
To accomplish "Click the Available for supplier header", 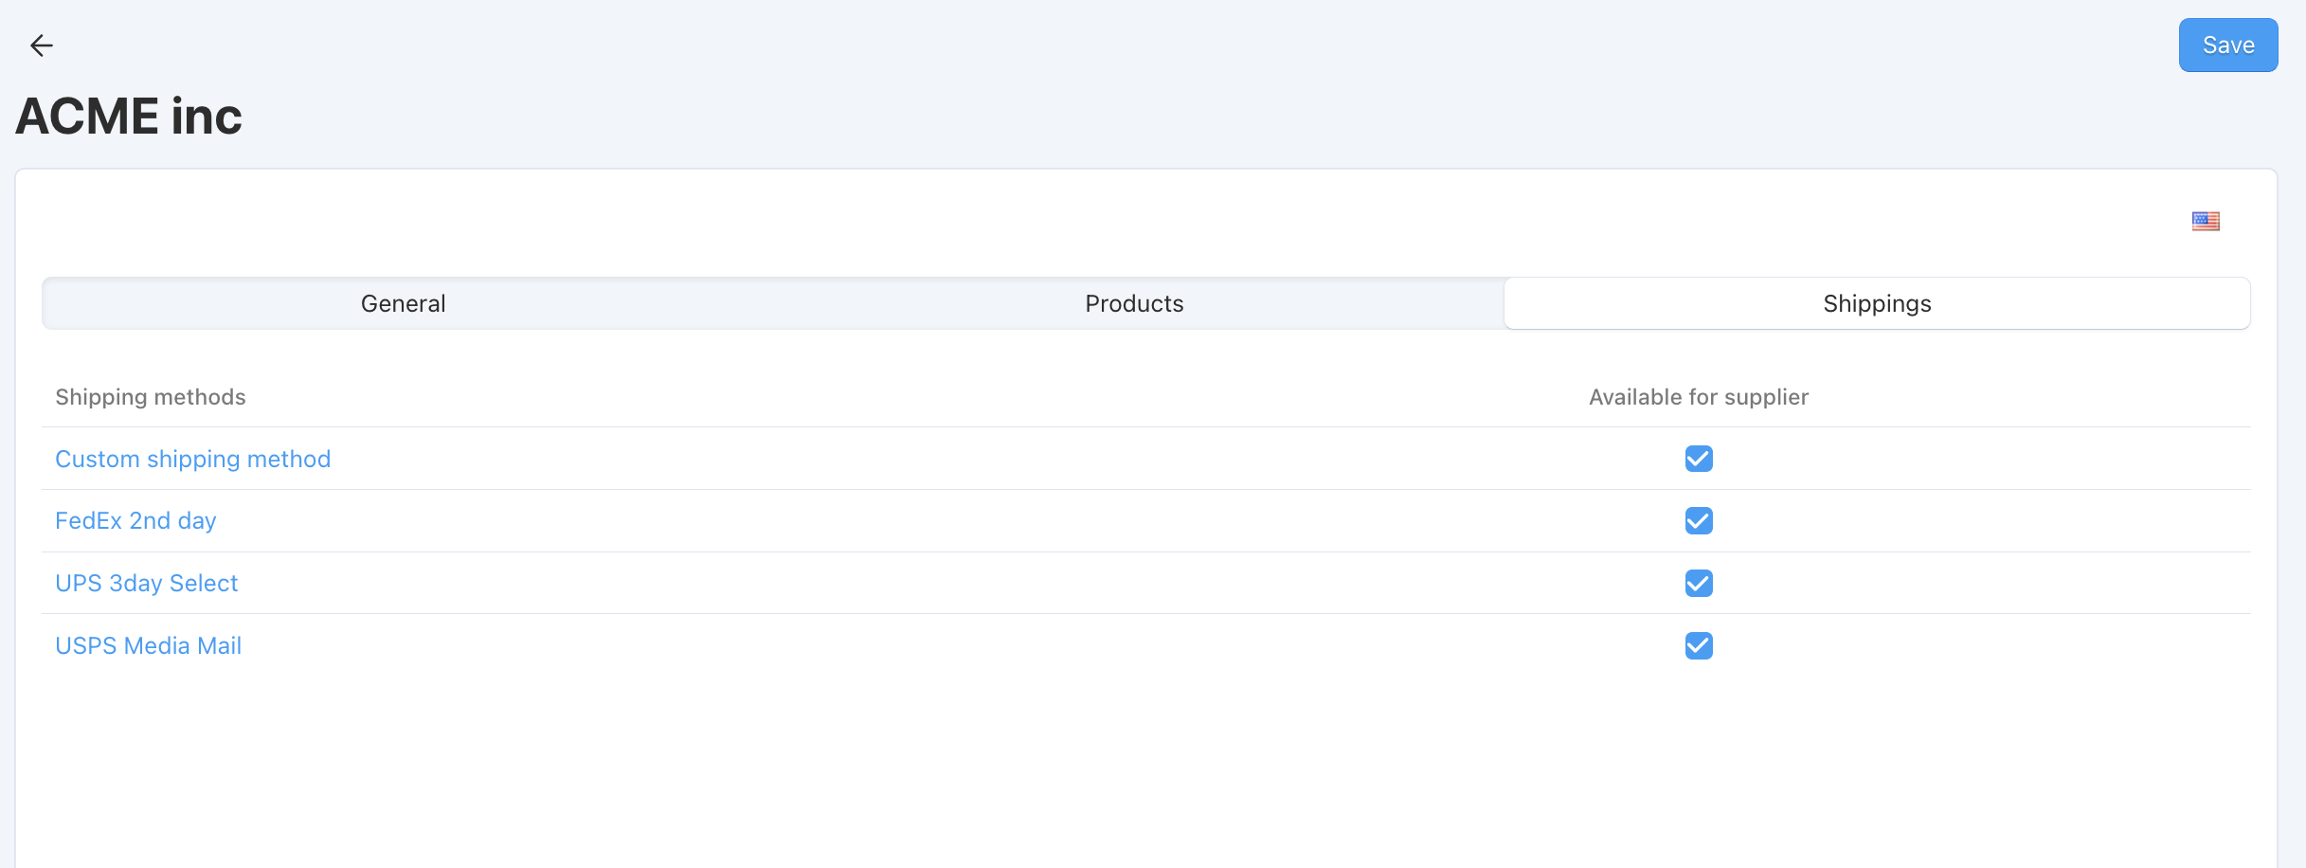I will tap(1699, 397).
